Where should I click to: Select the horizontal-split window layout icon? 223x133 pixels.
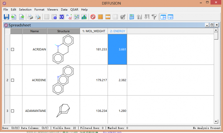coord(170,17)
